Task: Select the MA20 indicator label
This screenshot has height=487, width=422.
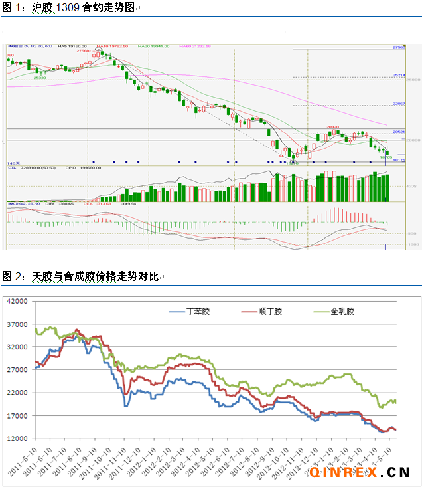Action: click(x=155, y=47)
